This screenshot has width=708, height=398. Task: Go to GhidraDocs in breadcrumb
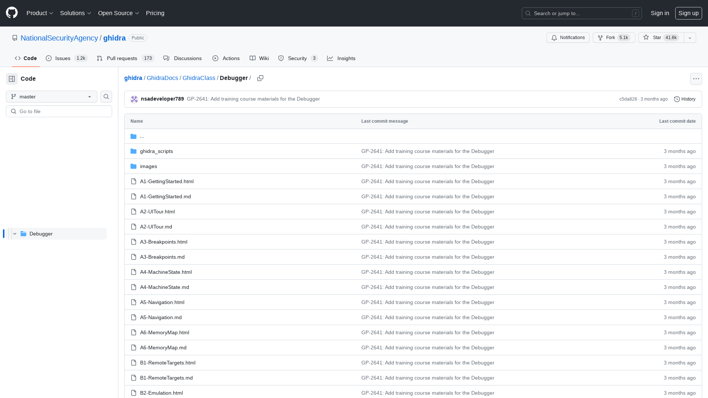pos(162,78)
